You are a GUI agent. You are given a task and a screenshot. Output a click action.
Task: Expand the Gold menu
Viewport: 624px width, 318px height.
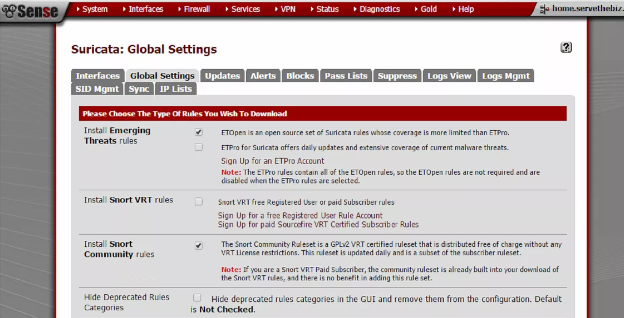[425, 9]
